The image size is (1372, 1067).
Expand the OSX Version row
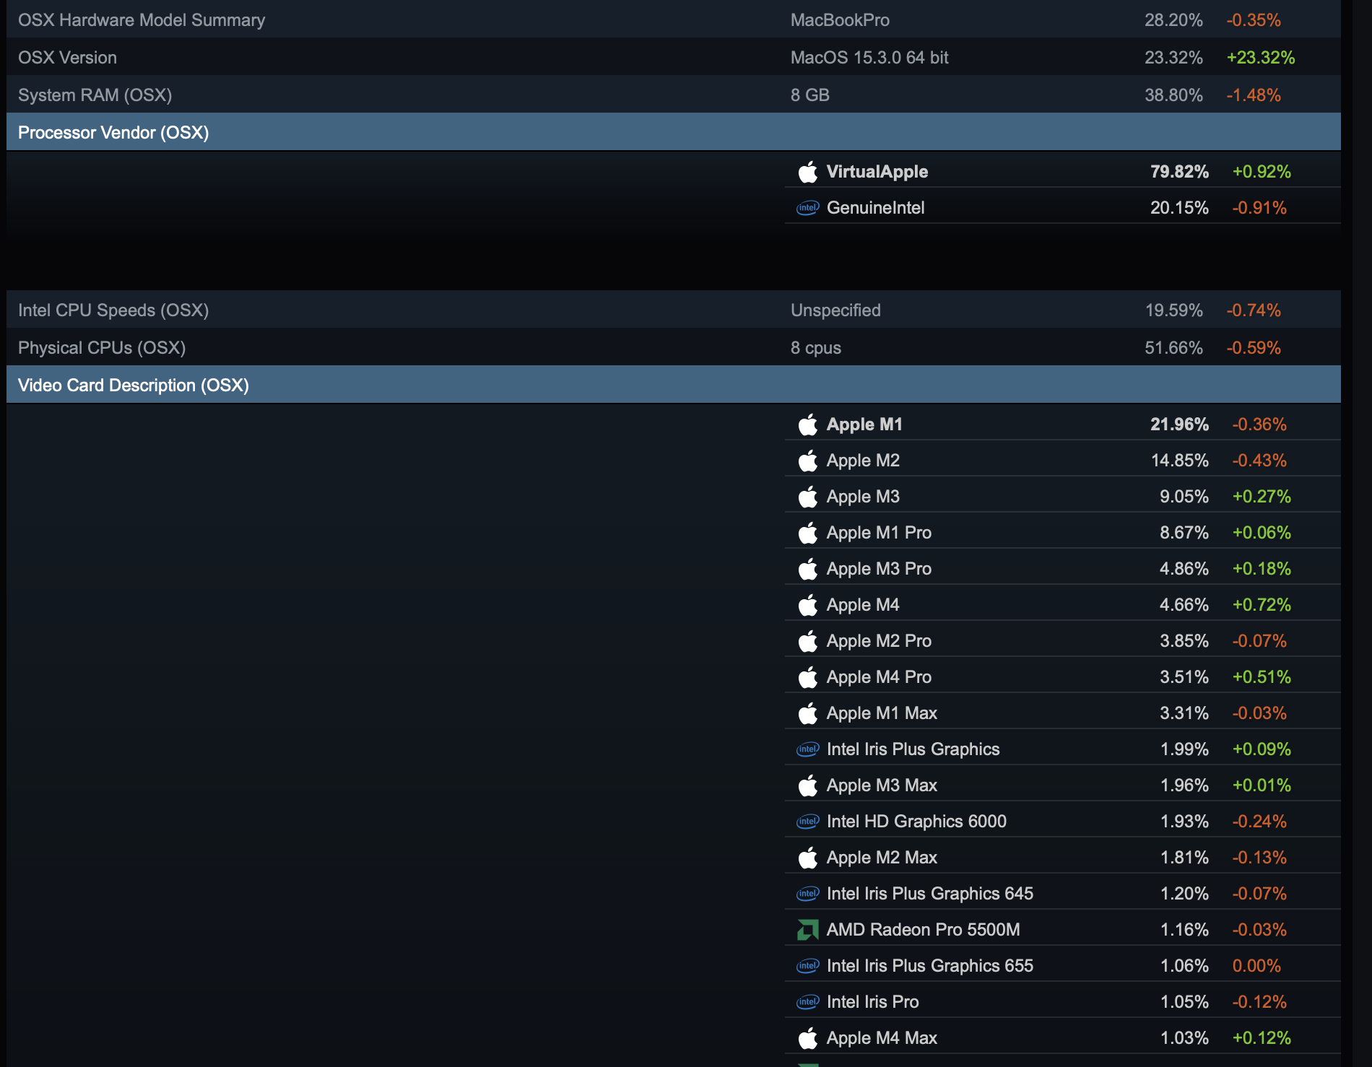674,57
